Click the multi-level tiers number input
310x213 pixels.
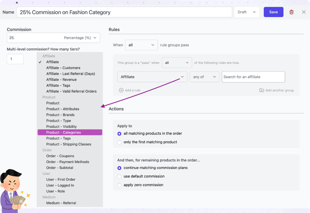coord(15,59)
